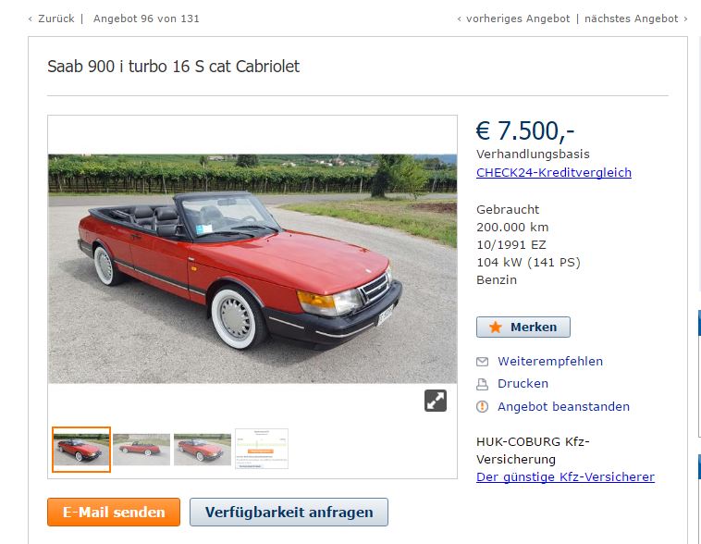
Task: Report listing via Angebot beanstanden
Action: tap(564, 407)
